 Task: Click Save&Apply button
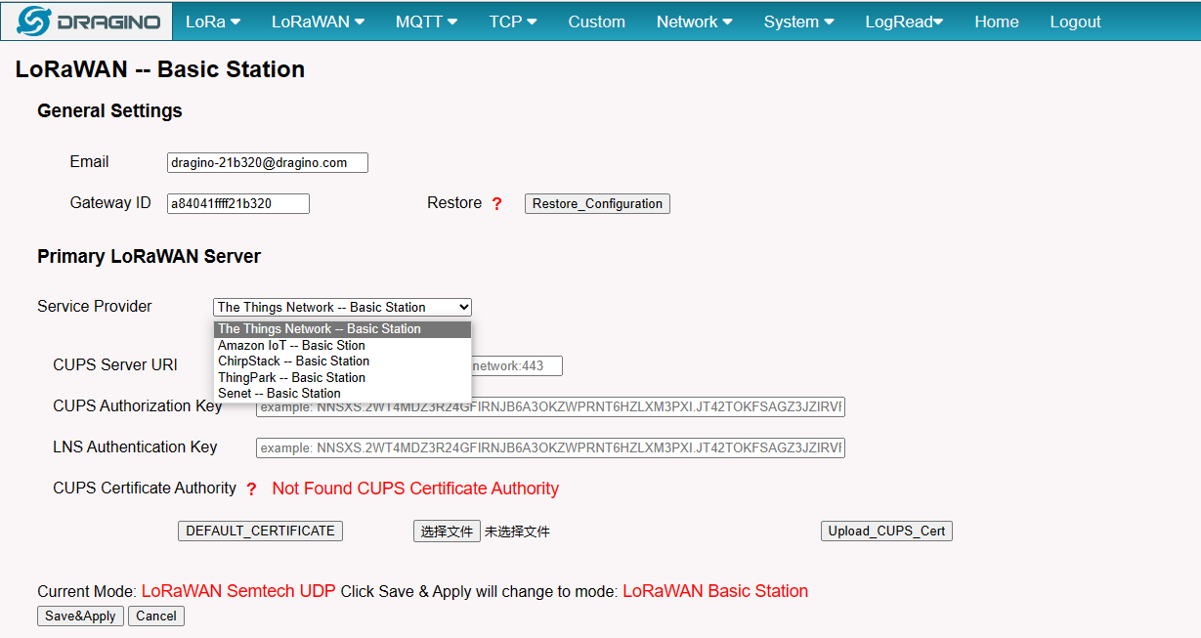(80, 616)
